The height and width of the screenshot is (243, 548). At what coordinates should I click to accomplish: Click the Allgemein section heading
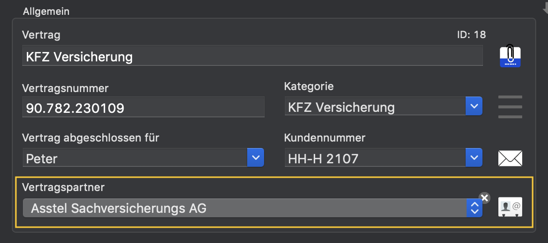coord(46,11)
